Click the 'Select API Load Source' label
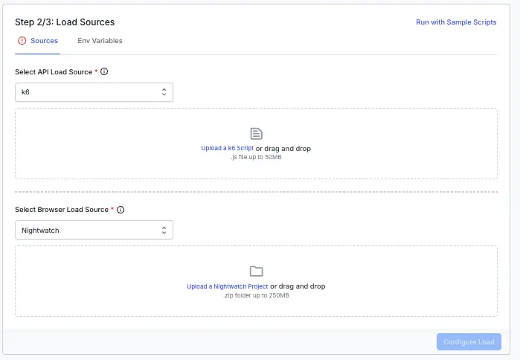 pos(54,72)
